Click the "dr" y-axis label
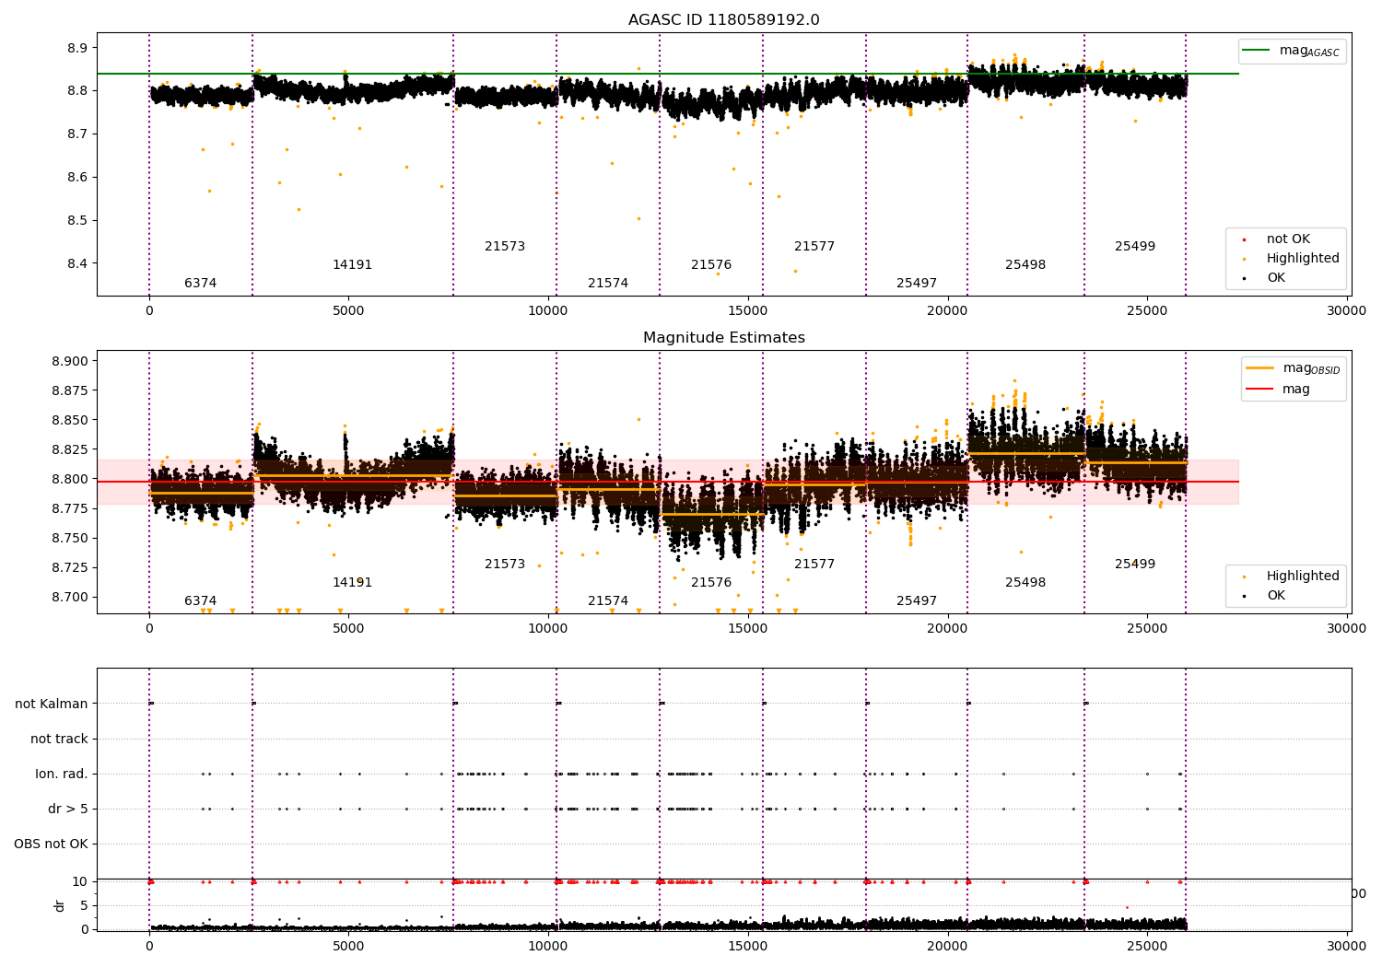The height and width of the screenshot is (967, 1382). [60, 905]
